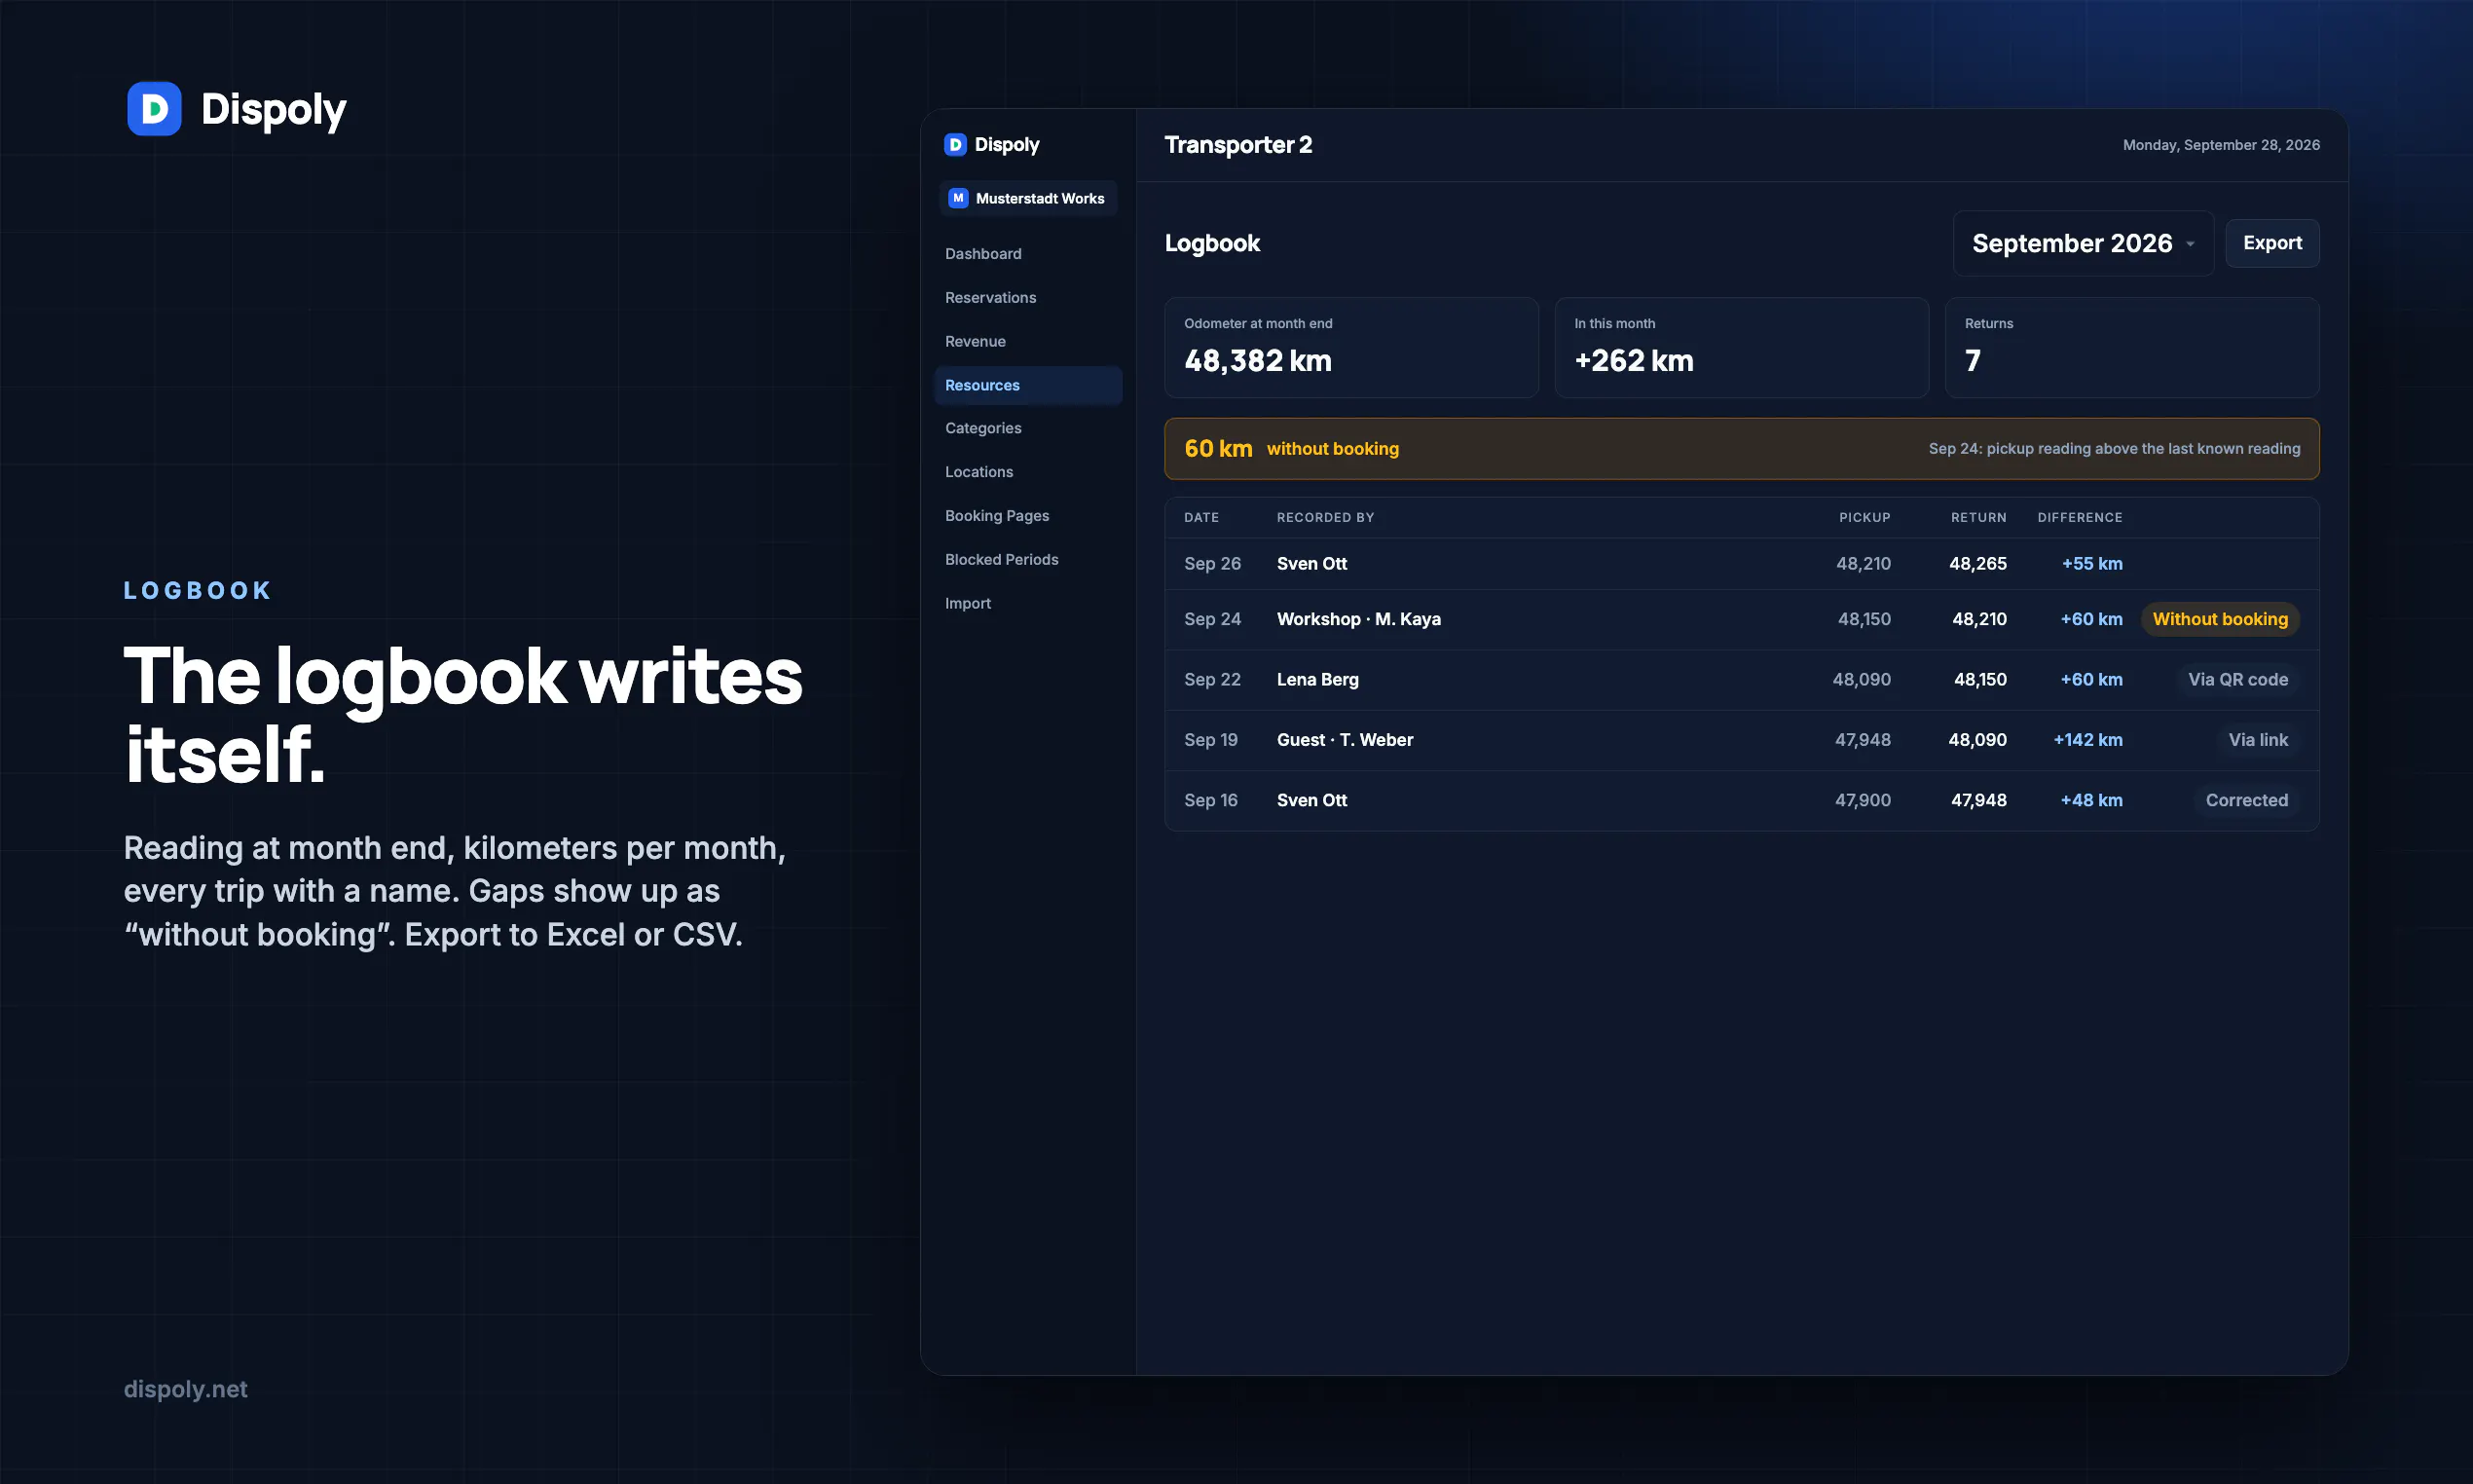Click the Via link tag on Sep 19
2473x1484 pixels.
2257,740
